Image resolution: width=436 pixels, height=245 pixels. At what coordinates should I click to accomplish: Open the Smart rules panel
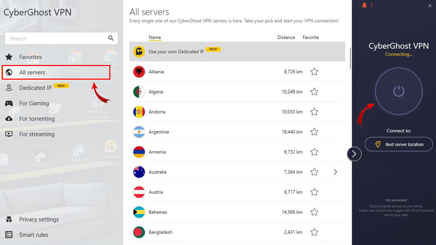(33, 235)
